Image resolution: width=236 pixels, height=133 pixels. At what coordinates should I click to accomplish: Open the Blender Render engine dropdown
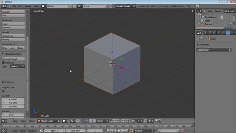125,6
